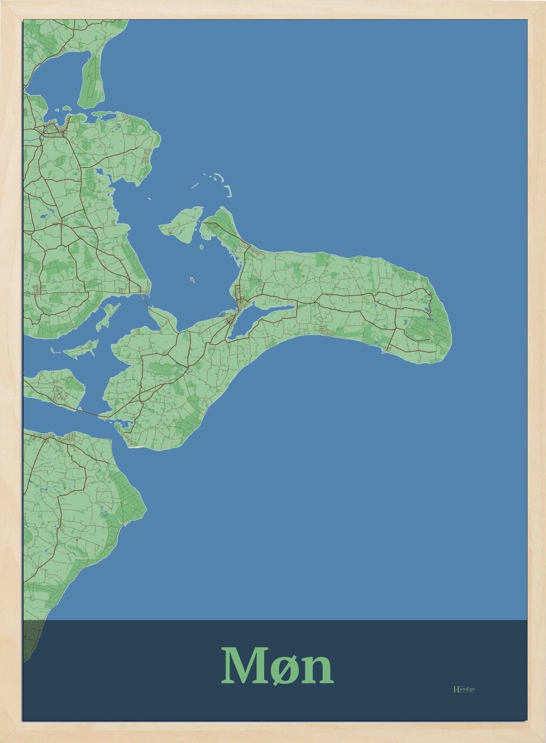The width and height of the screenshot is (546, 743).
Task: Click the HjemEgn logo in the corner
Action: (463, 689)
